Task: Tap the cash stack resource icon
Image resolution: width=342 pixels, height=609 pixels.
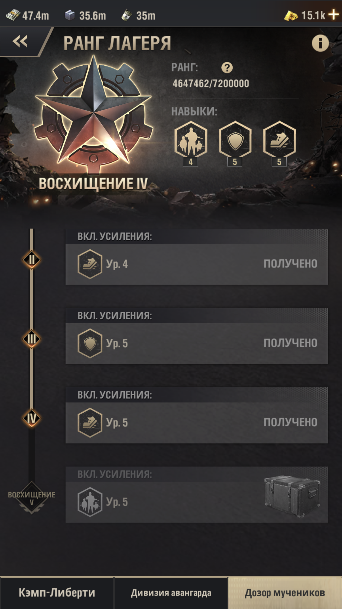Action: tap(13, 15)
